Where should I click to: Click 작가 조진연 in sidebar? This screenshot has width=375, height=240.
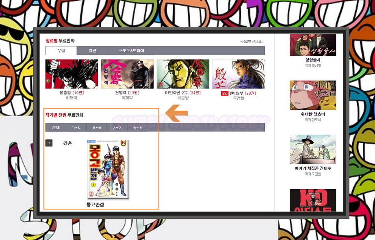pyautogui.click(x=313, y=174)
